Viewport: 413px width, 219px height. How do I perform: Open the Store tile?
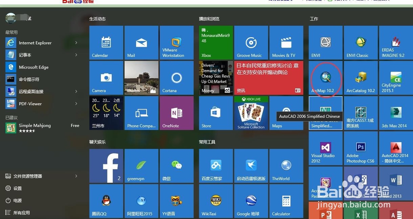pos(216,113)
